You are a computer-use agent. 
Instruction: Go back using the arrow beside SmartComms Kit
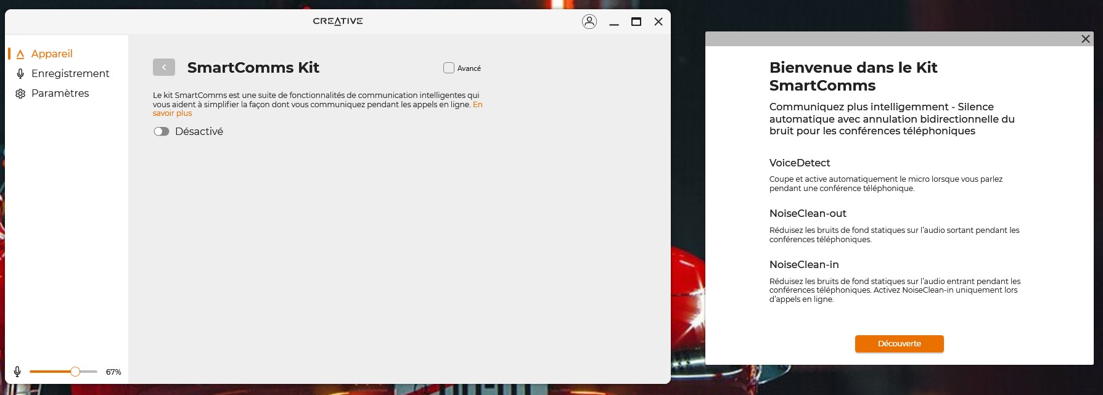tap(164, 67)
